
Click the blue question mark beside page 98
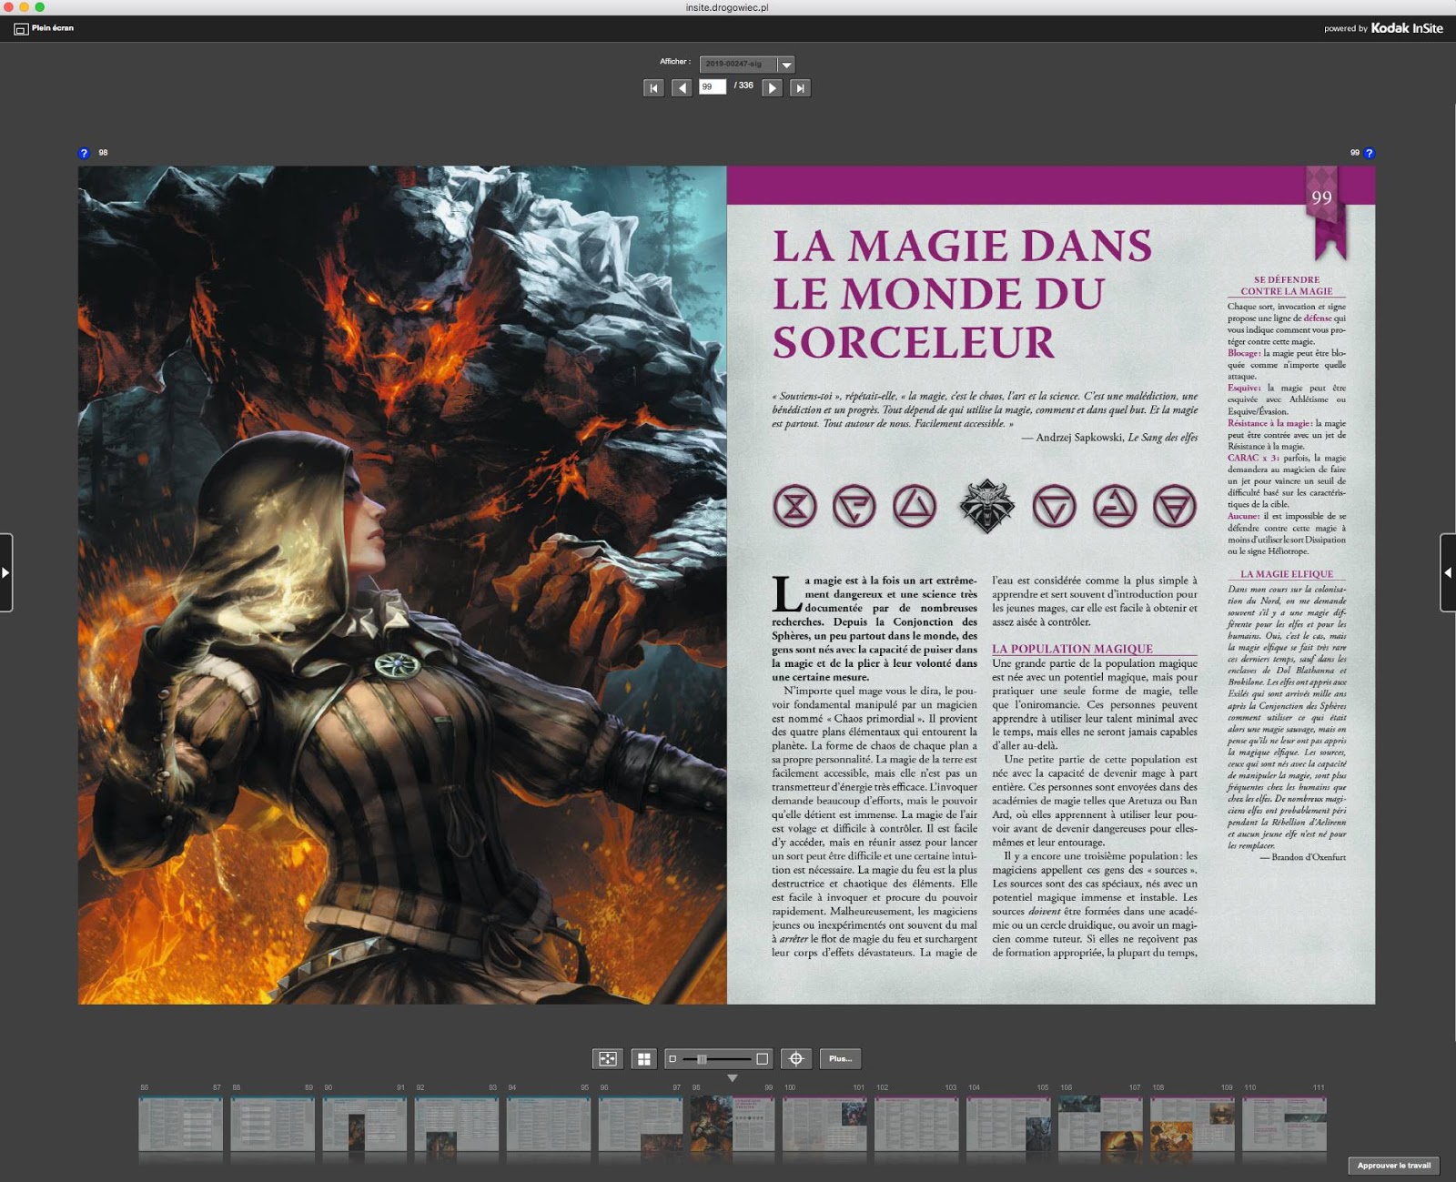pos(85,154)
